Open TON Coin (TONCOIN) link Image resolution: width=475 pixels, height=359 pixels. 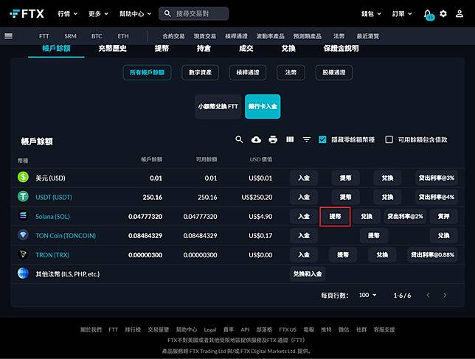(x=66, y=235)
